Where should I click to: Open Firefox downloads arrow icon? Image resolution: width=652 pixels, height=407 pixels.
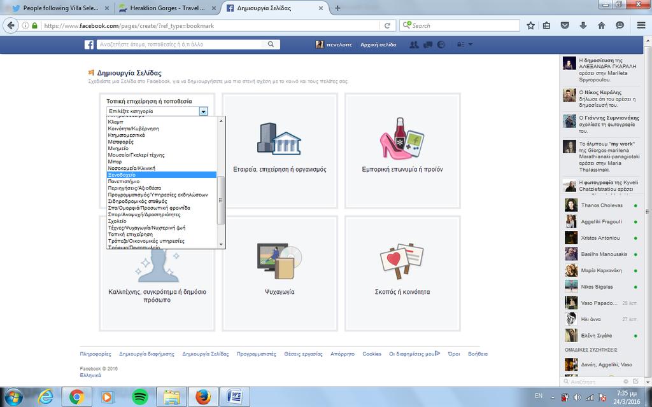583,25
